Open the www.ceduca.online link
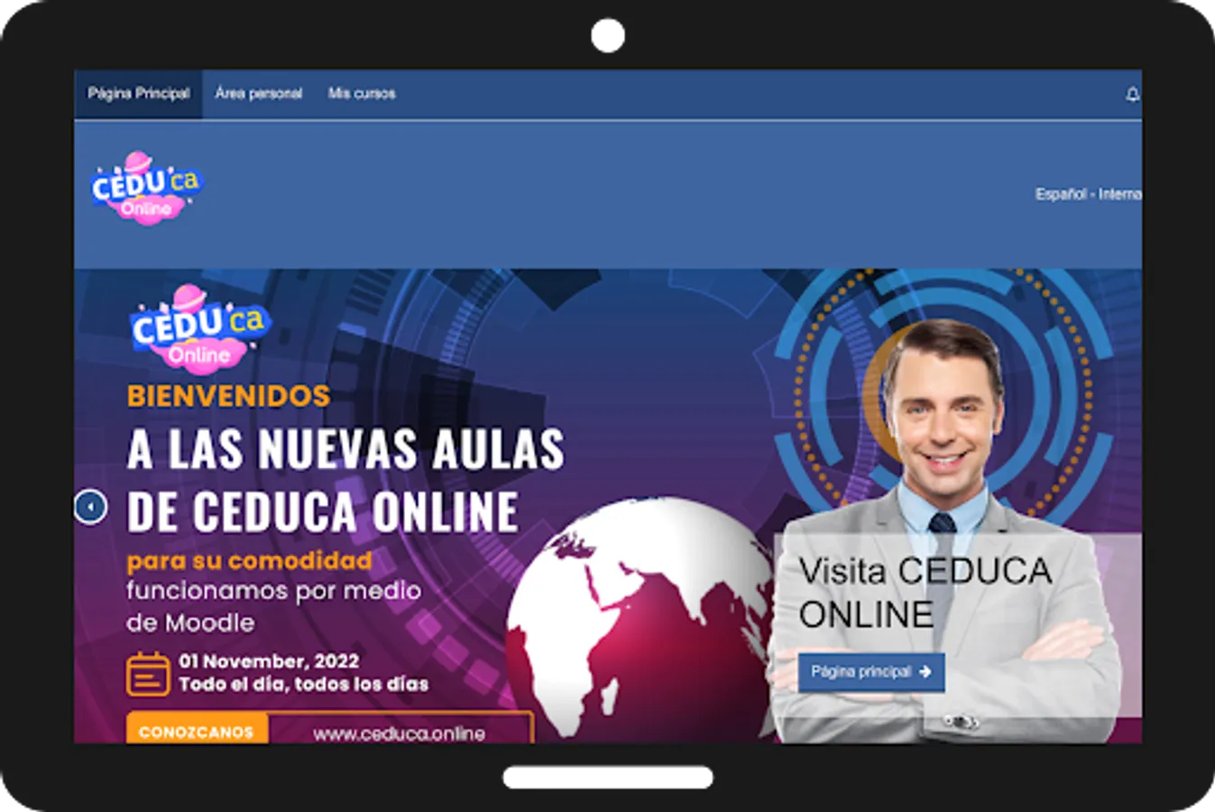The image size is (1215, 812). tap(399, 734)
